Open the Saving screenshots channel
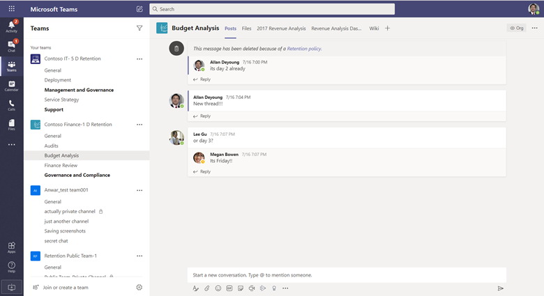 65,231
